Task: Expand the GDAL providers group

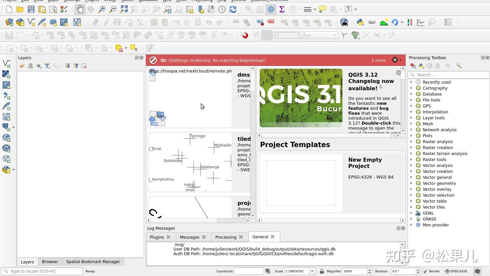Action: coord(412,213)
